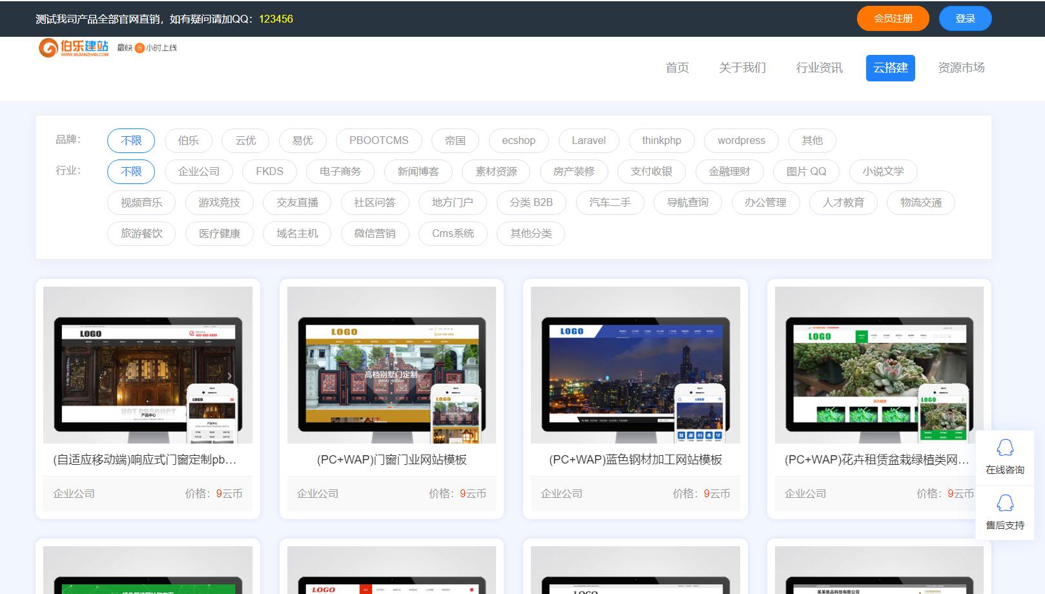Open 响应式门窗定制 template thumbnail
Screen dimensions: 1045x594
pos(148,365)
